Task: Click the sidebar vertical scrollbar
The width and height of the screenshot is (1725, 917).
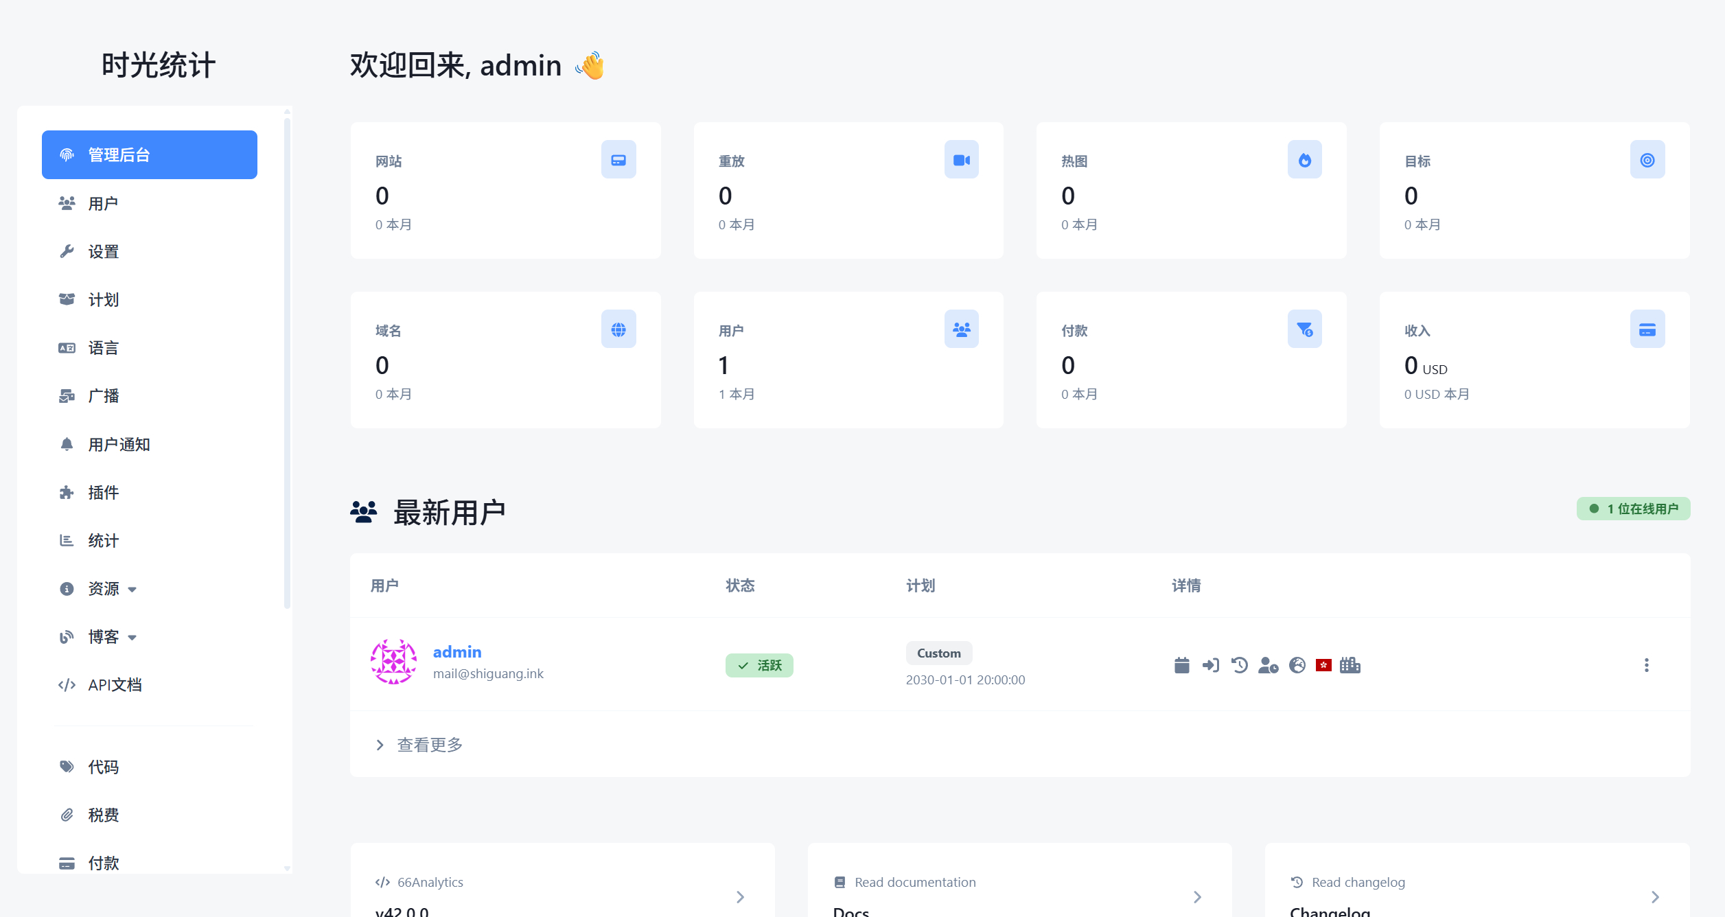Action: [x=287, y=364]
